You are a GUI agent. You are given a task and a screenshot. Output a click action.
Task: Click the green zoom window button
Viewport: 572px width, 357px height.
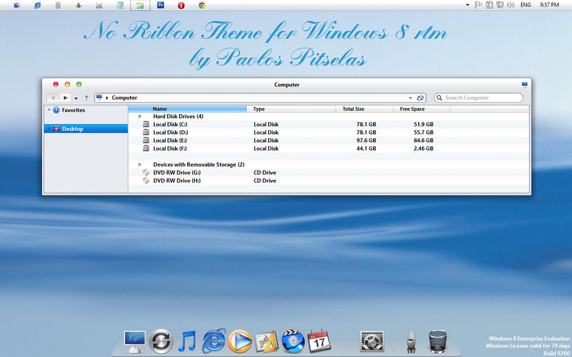(79, 84)
